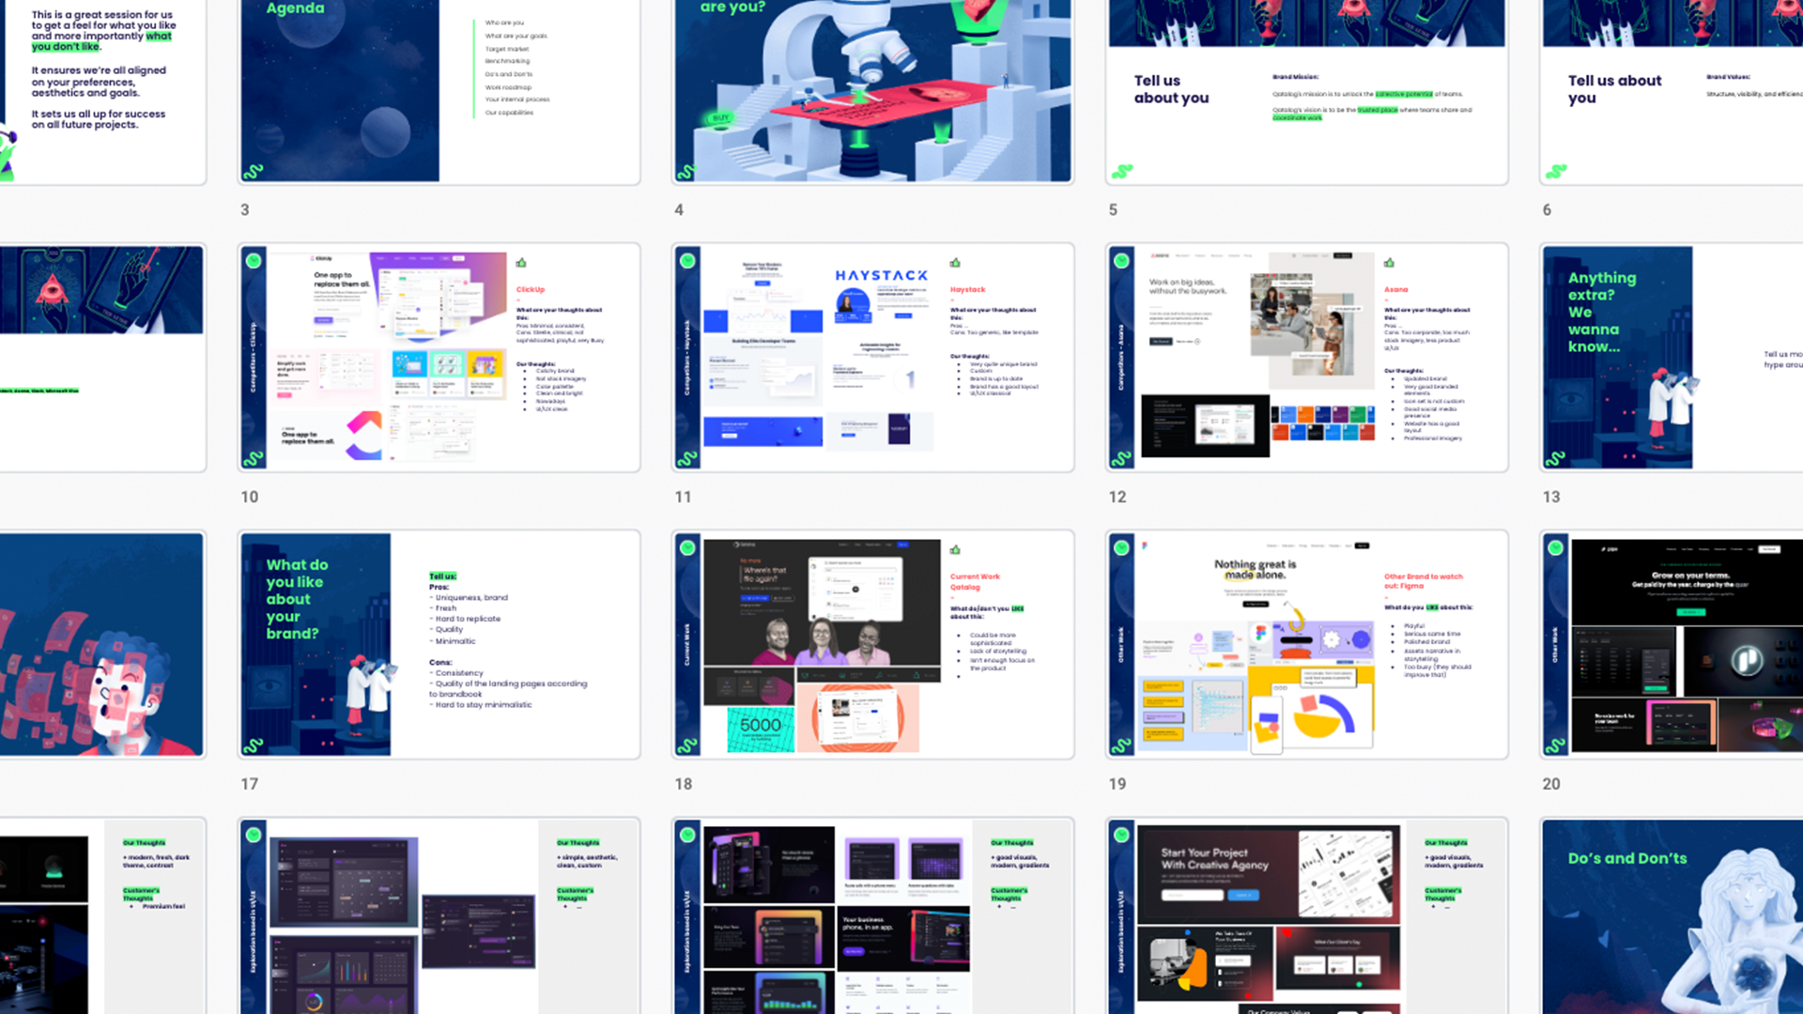Click the thumbs-up icon on Haystack slide
The image size is (1803, 1014).
coord(955,263)
